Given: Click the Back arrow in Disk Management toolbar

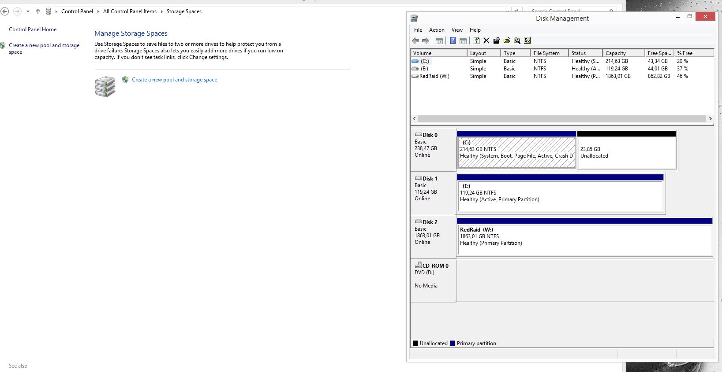Looking at the screenshot, I should (x=415, y=41).
